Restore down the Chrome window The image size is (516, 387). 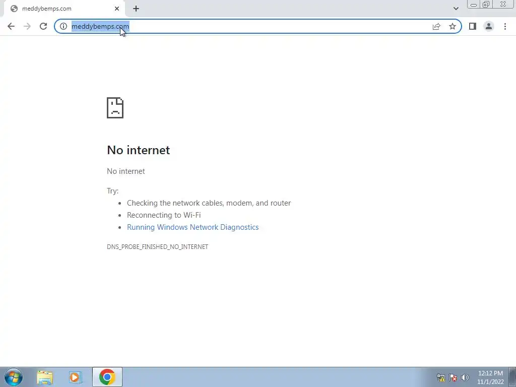pyautogui.click(x=486, y=5)
